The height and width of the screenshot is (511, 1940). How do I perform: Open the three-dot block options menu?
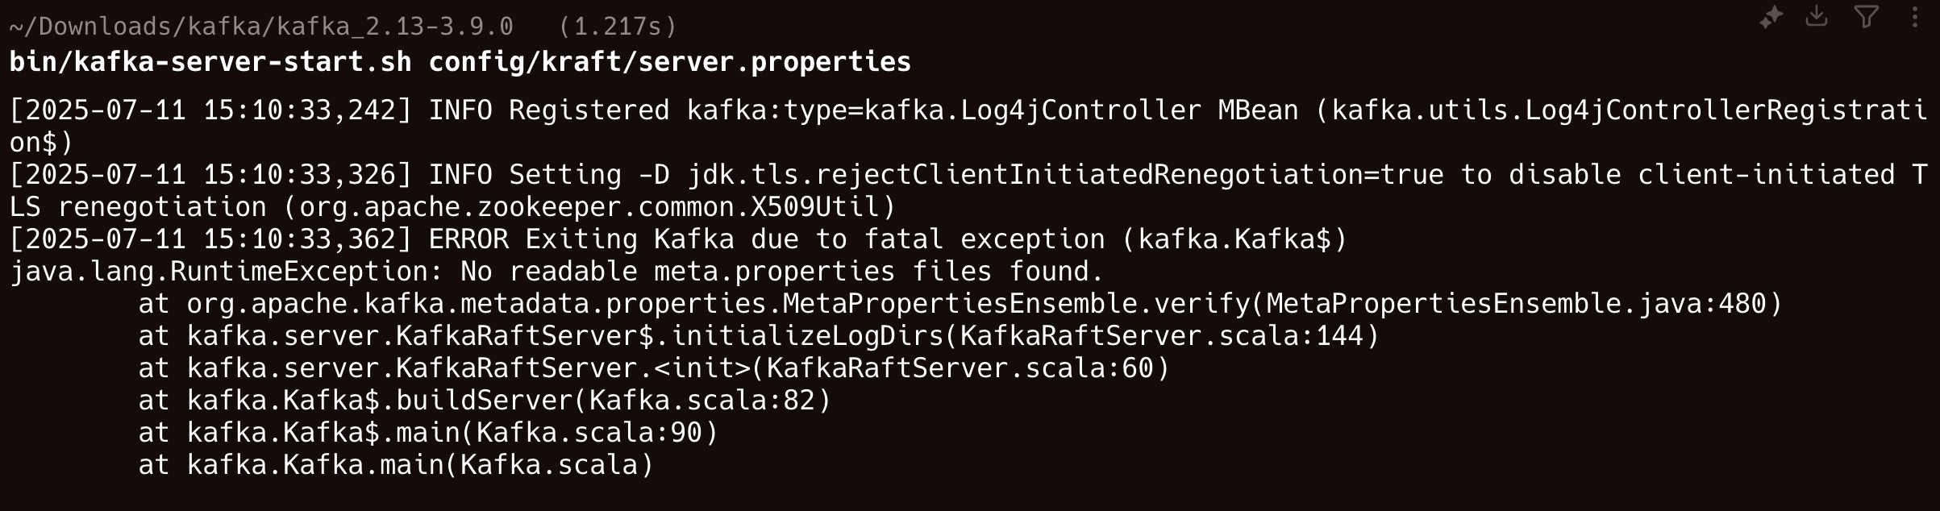pos(1914,17)
